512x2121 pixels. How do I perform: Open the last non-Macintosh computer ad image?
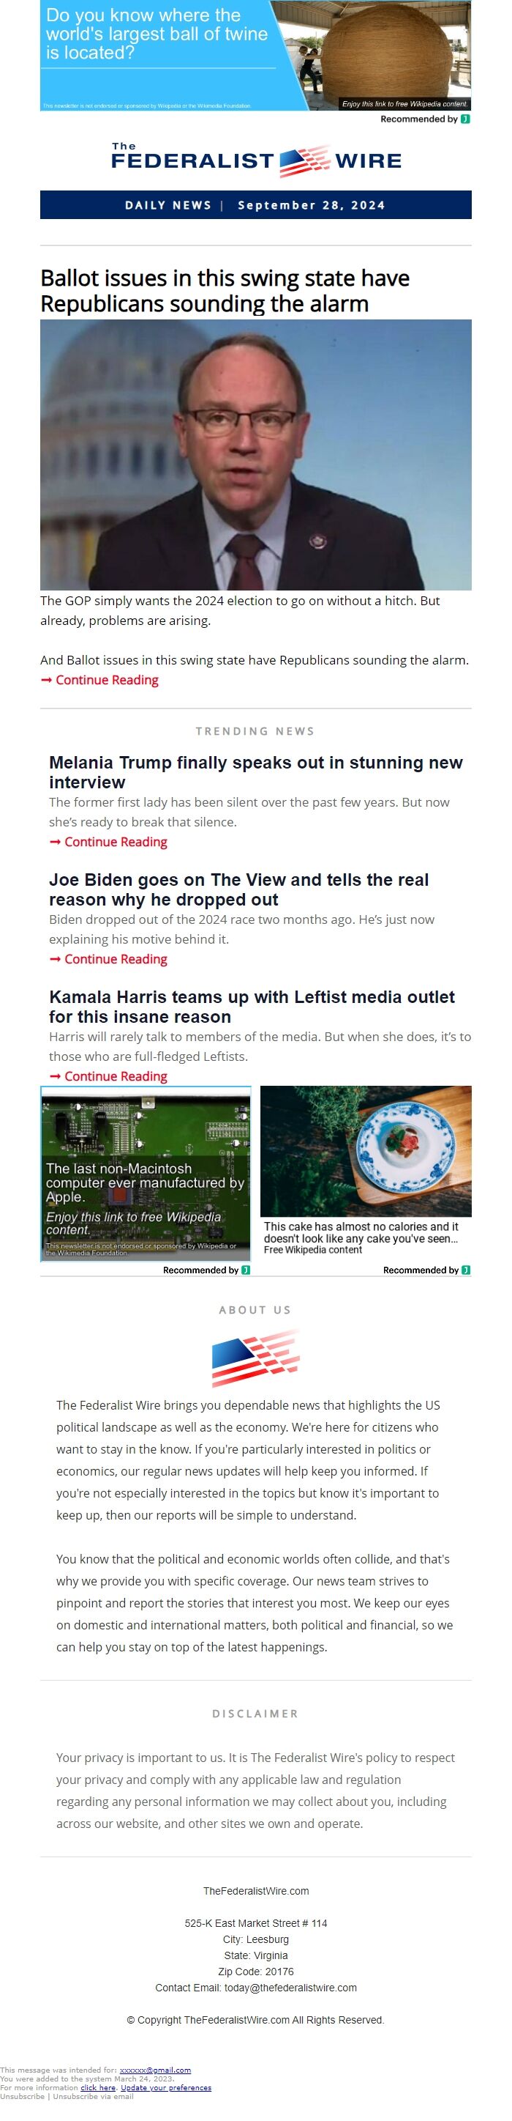tap(146, 1173)
